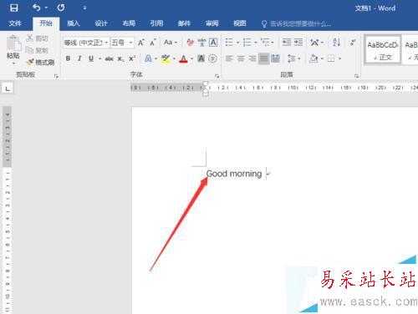Switch to the 设计 ribbon tab
This screenshot has height=314, width=418.
tap(101, 23)
